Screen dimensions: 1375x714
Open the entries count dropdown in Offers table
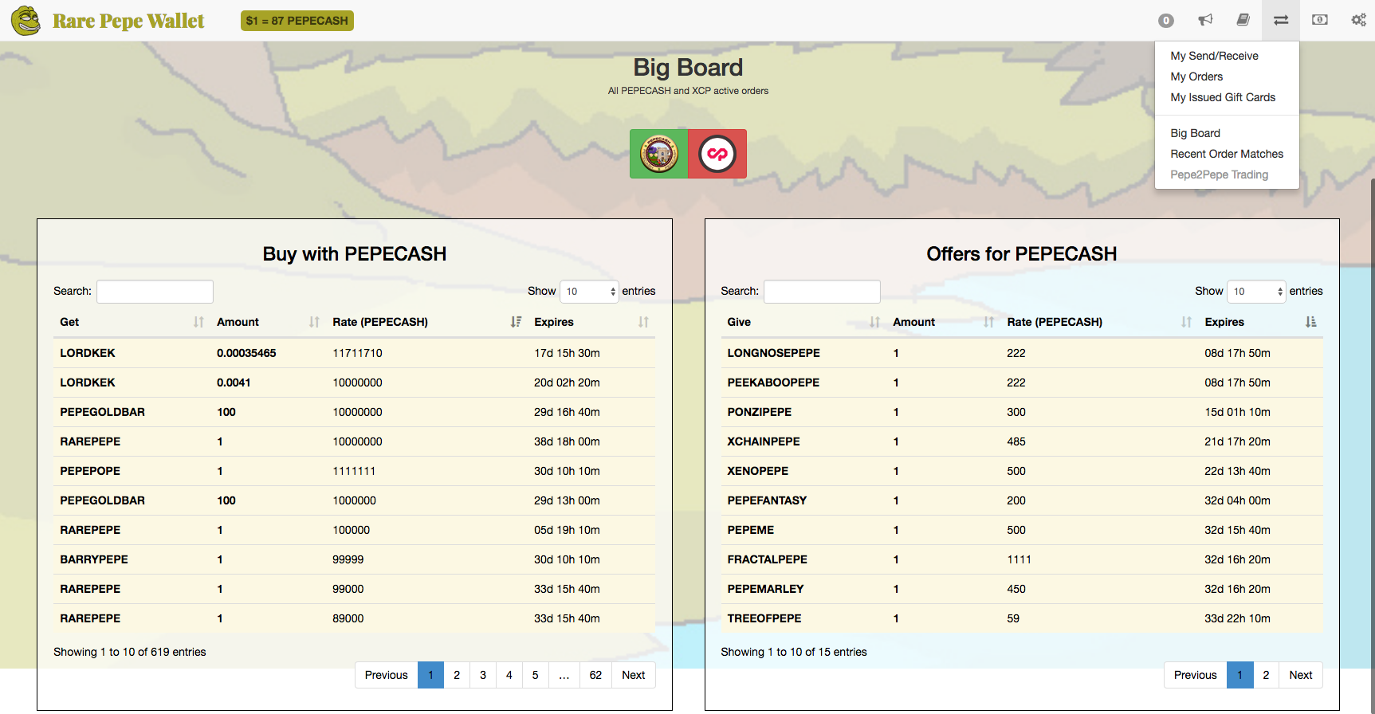(1256, 292)
